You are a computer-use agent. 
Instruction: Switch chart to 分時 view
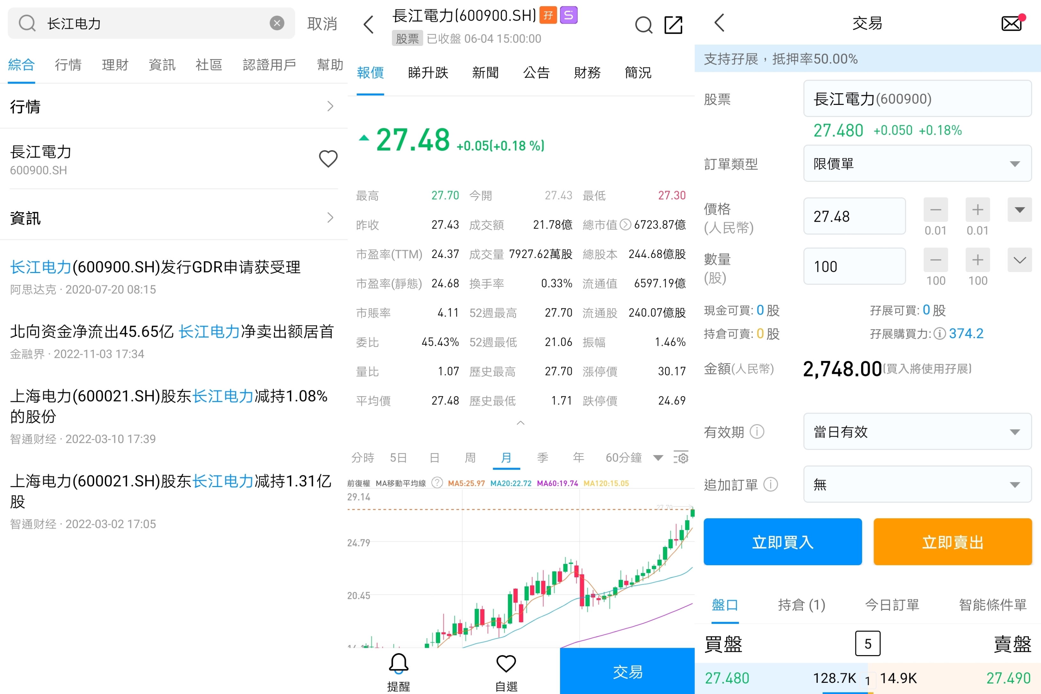click(363, 458)
